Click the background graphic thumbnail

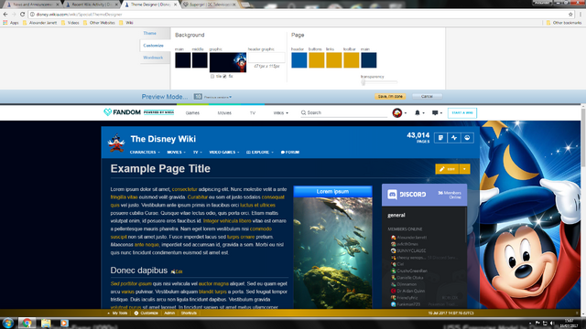[228, 62]
